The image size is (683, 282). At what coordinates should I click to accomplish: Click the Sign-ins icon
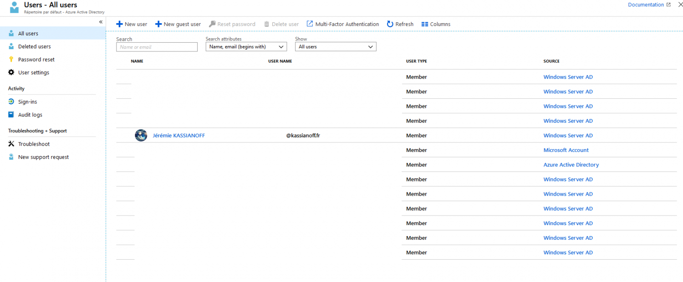pyautogui.click(x=11, y=102)
